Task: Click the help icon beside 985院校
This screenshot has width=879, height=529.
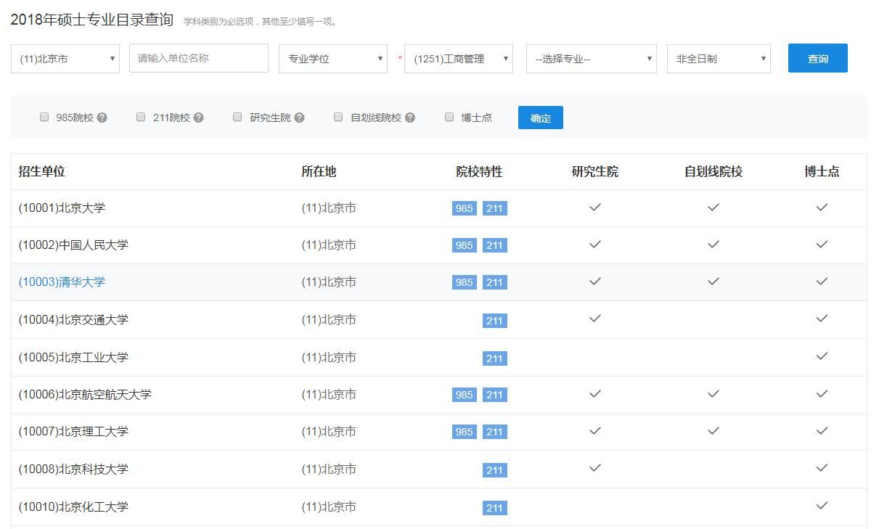Action: 102,118
